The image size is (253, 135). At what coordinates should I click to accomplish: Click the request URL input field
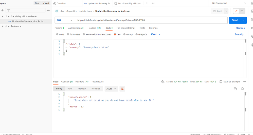pos(152,20)
